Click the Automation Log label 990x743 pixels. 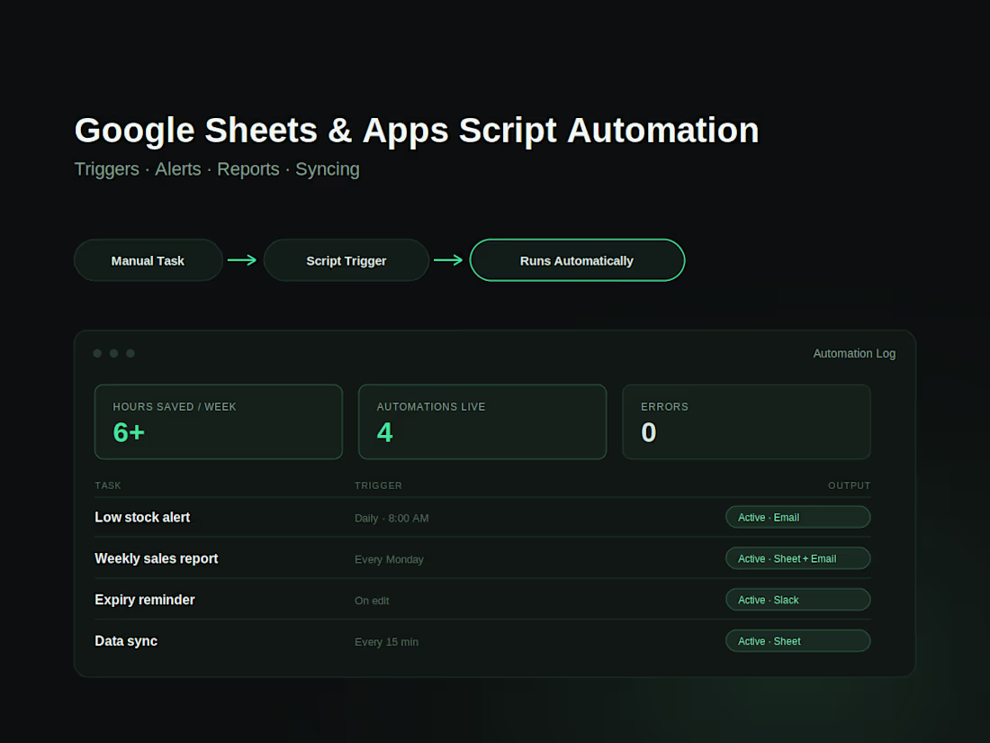[x=854, y=354]
